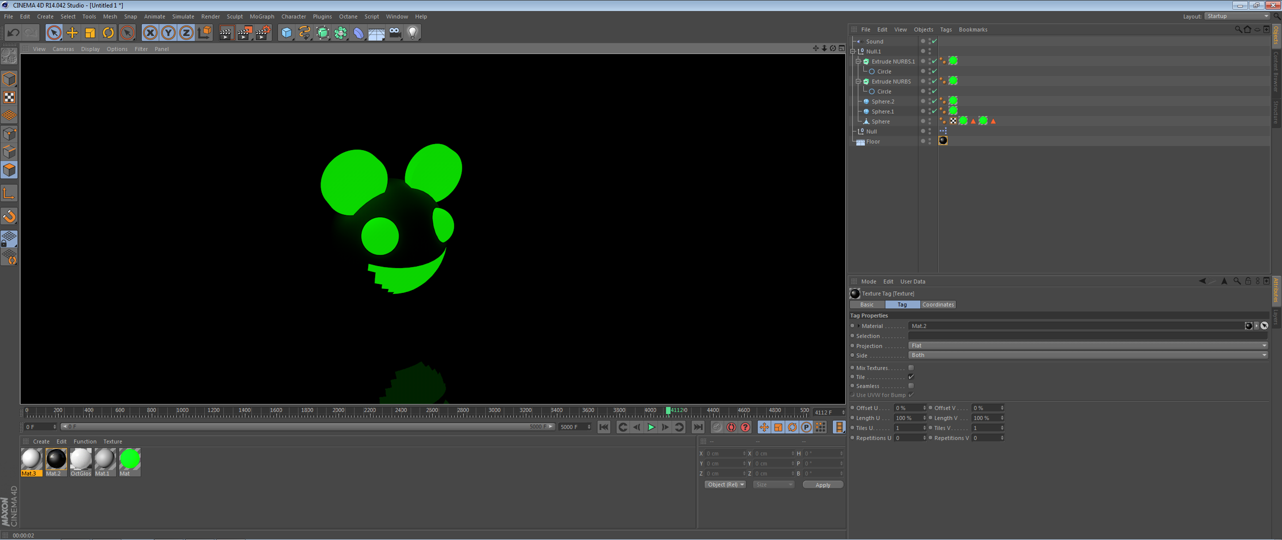Select the green Mat material swatch
The image size is (1282, 540).
pyautogui.click(x=130, y=459)
